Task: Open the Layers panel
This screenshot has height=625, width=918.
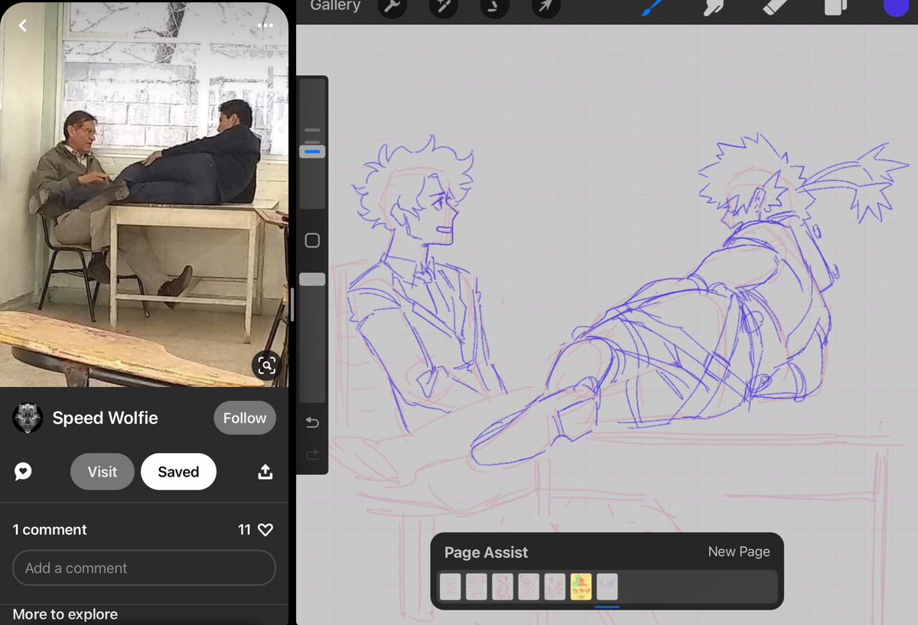Action: (x=835, y=8)
